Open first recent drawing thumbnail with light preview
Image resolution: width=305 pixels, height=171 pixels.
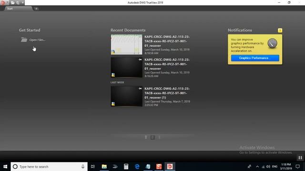click(x=126, y=45)
